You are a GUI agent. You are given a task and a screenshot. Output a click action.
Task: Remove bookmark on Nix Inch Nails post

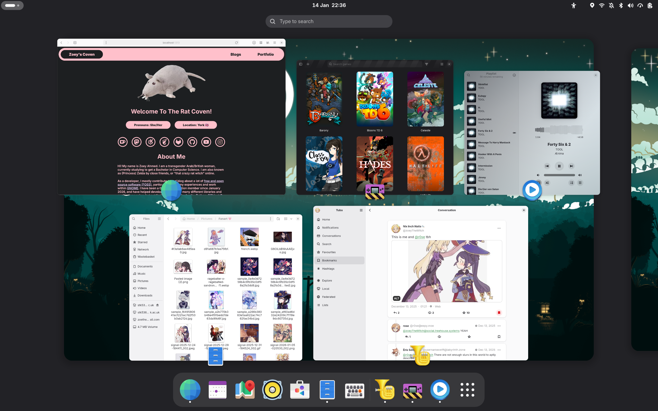coord(499,313)
